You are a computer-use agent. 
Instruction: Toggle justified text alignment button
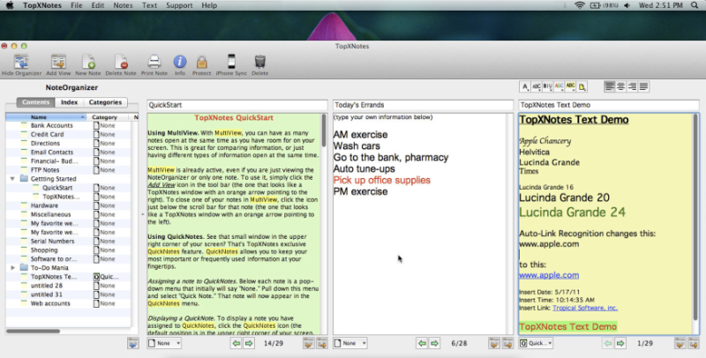(x=644, y=86)
